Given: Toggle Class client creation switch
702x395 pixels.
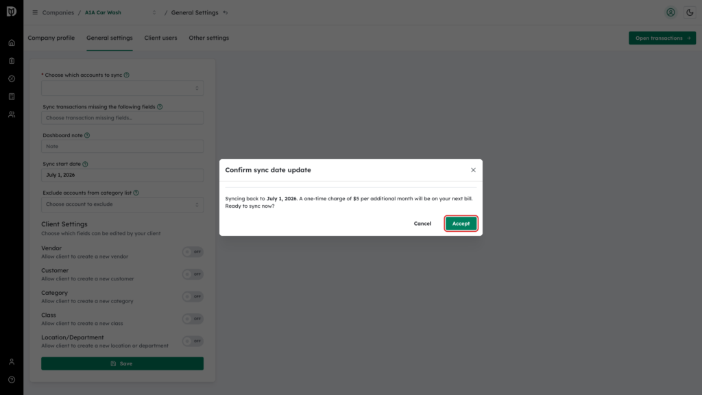Looking at the screenshot, I should 193,319.
